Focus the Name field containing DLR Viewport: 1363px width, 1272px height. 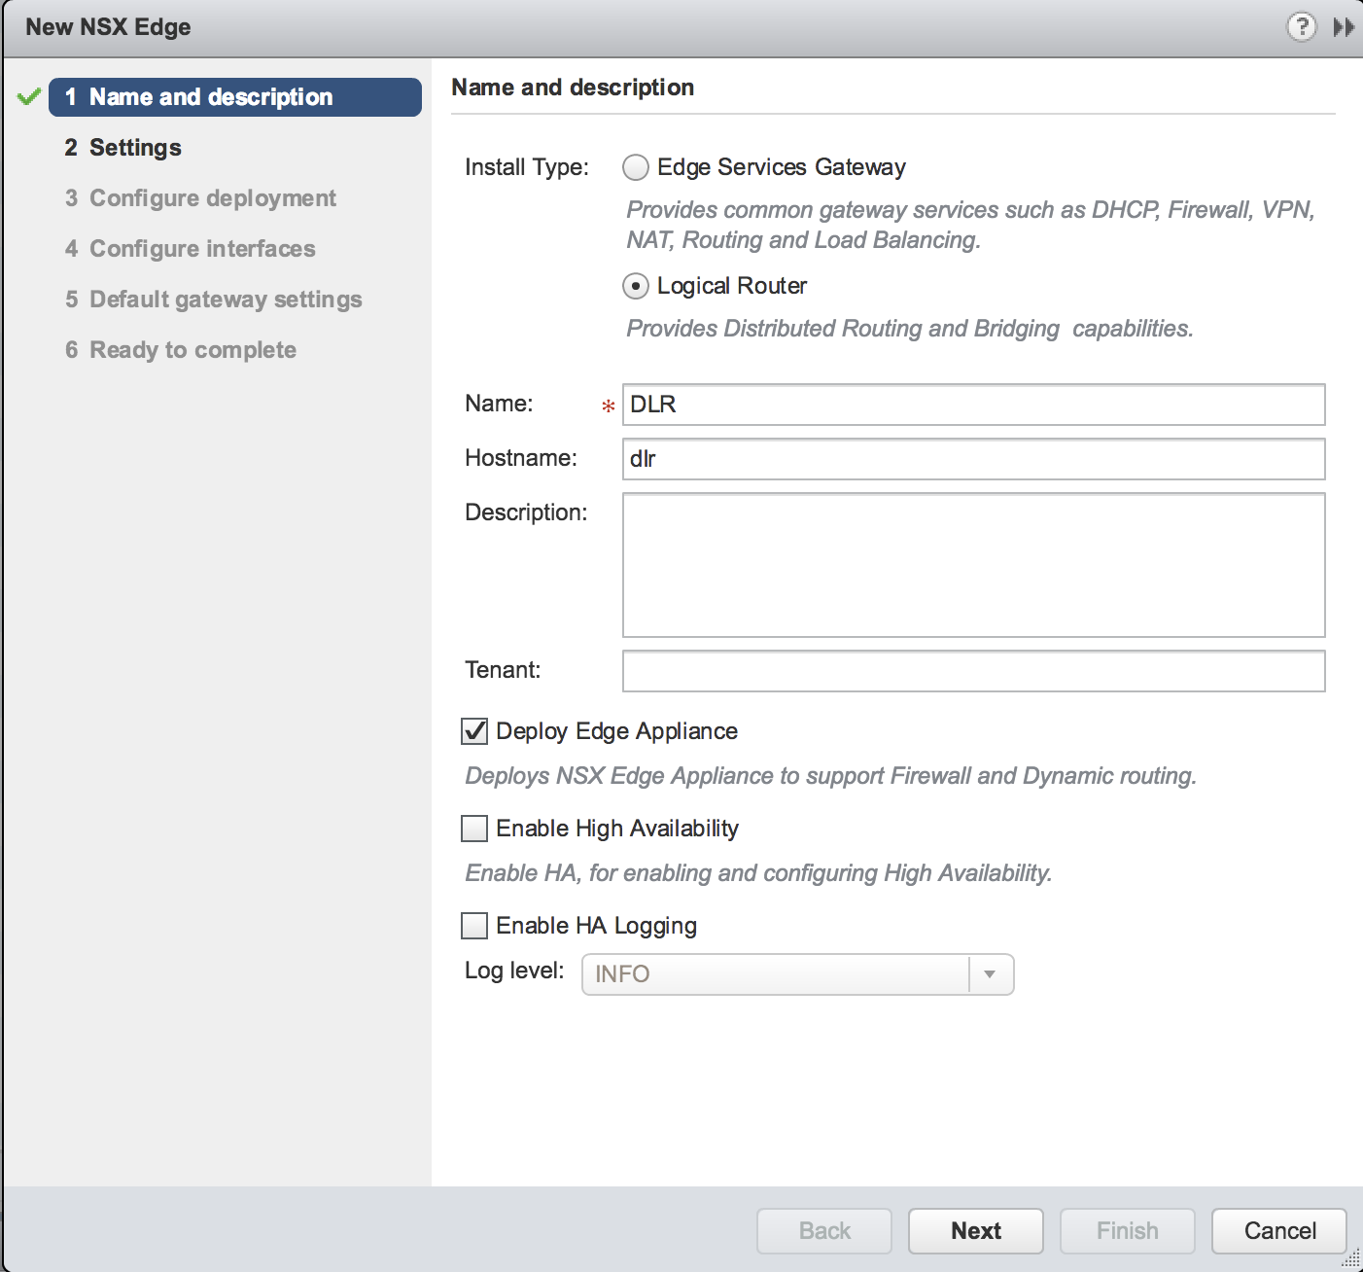(974, 405)
